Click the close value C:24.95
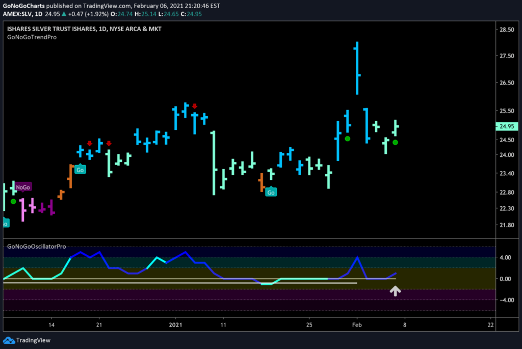 (191, 14)
